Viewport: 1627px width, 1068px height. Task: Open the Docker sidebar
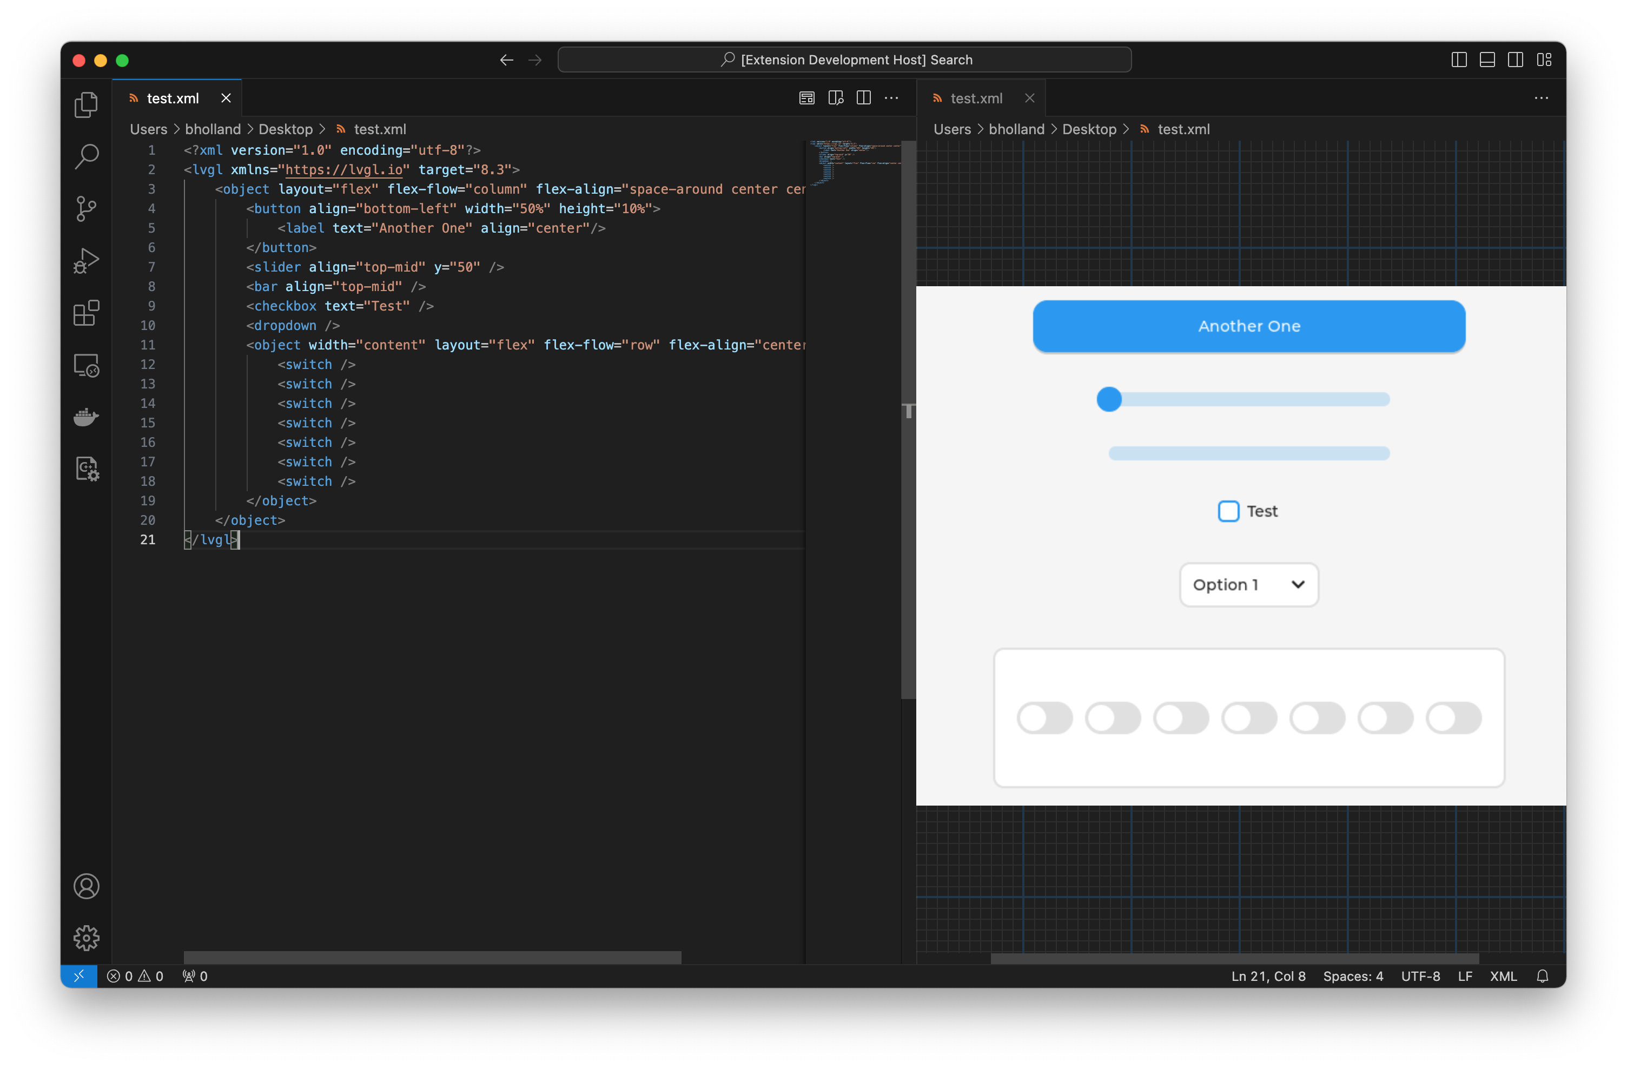point(86,417)
